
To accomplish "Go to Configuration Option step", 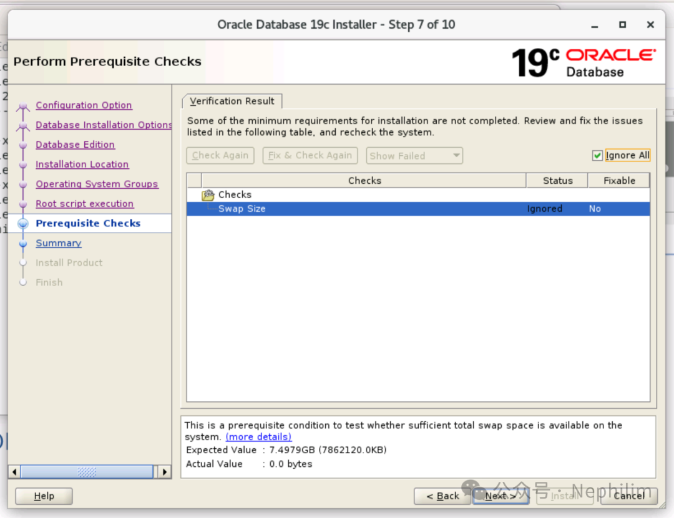I will tap(84, 105).
